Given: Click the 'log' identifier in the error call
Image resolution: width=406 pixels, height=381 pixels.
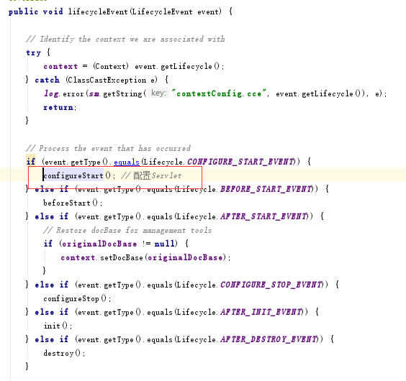Looking at the screenshot, I should point(51,93).
